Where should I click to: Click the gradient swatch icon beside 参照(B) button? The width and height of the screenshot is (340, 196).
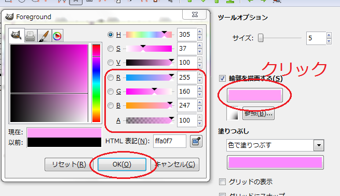click(233, 113)
